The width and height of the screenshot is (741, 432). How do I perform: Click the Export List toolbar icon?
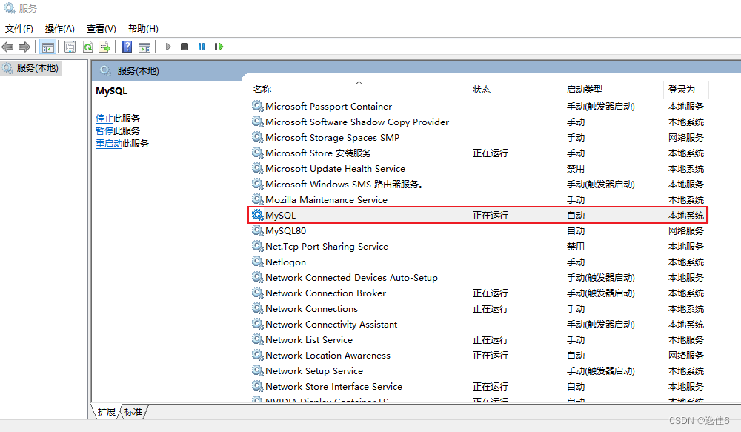point(104,47)
